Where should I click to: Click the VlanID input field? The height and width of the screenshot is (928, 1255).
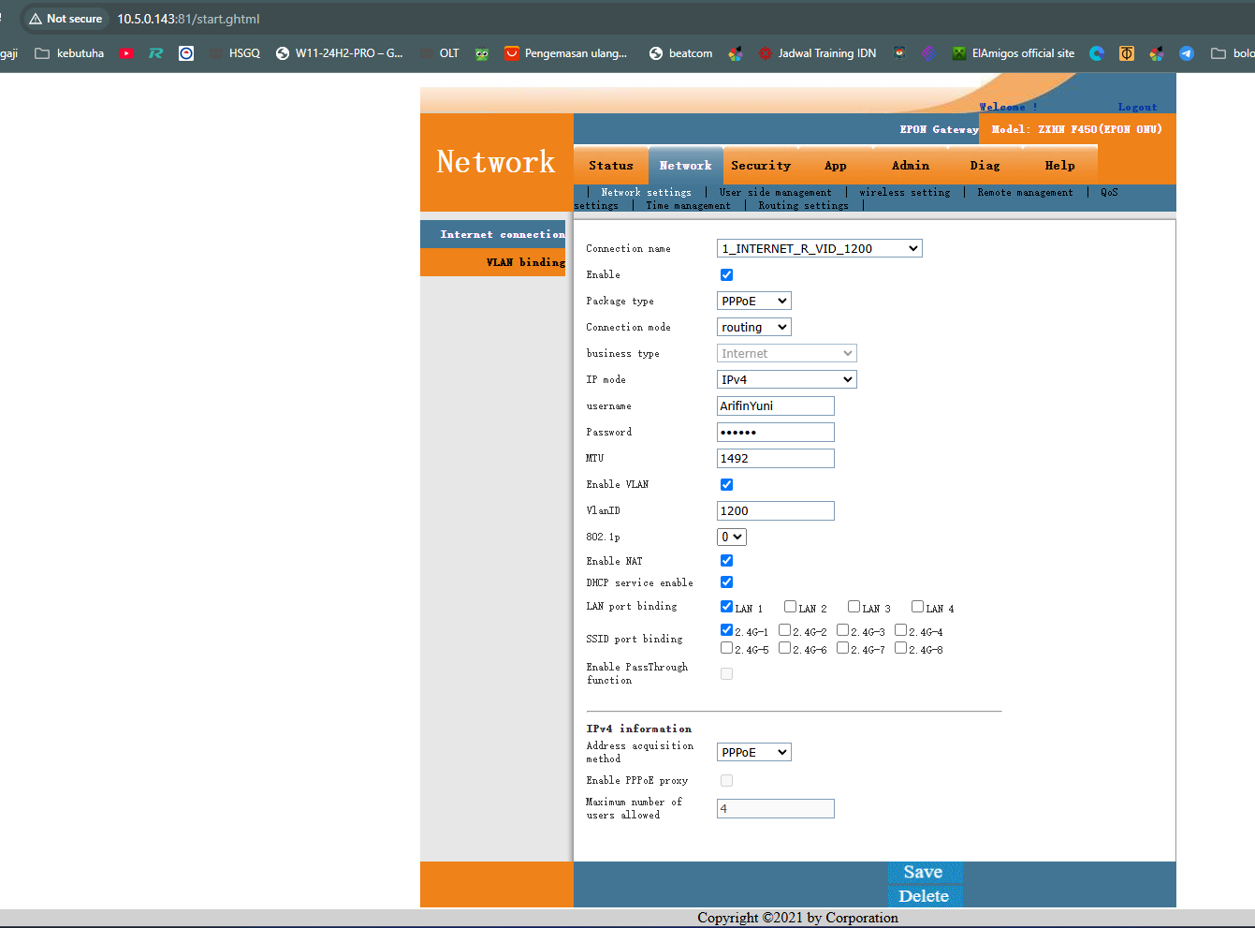[x=775, y=510]
